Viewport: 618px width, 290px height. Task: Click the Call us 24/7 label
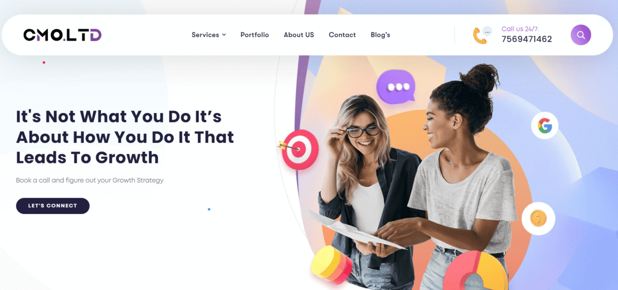click(520, 29)
